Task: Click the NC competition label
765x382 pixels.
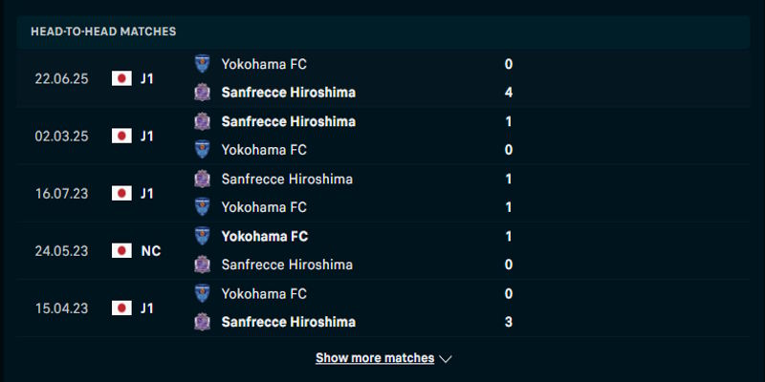Action: tap(150, 250)
